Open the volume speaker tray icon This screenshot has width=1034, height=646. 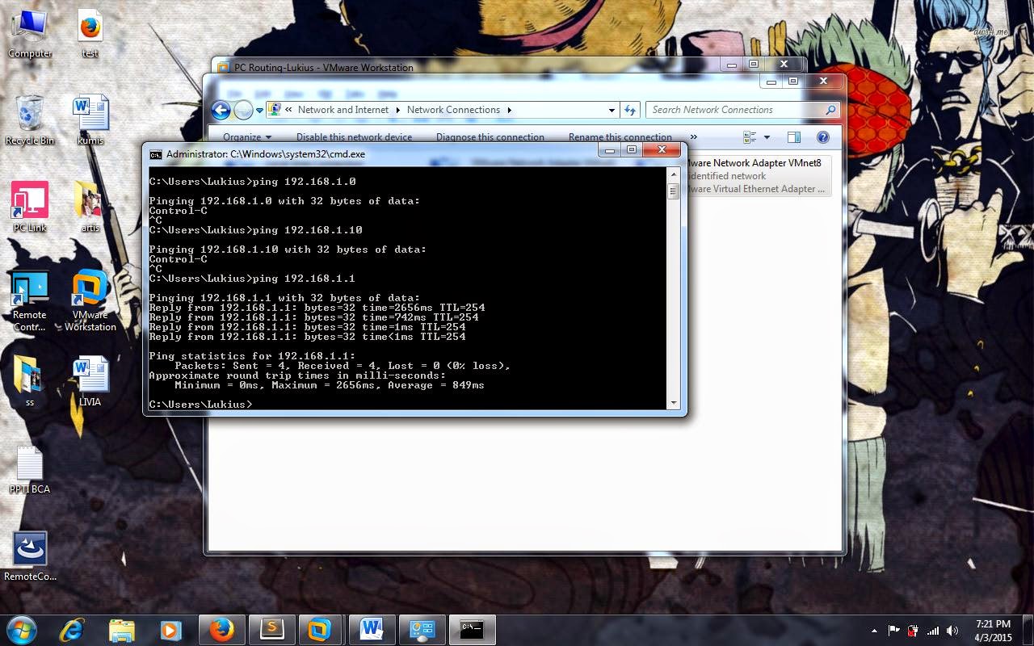click(x=952, y=631)
